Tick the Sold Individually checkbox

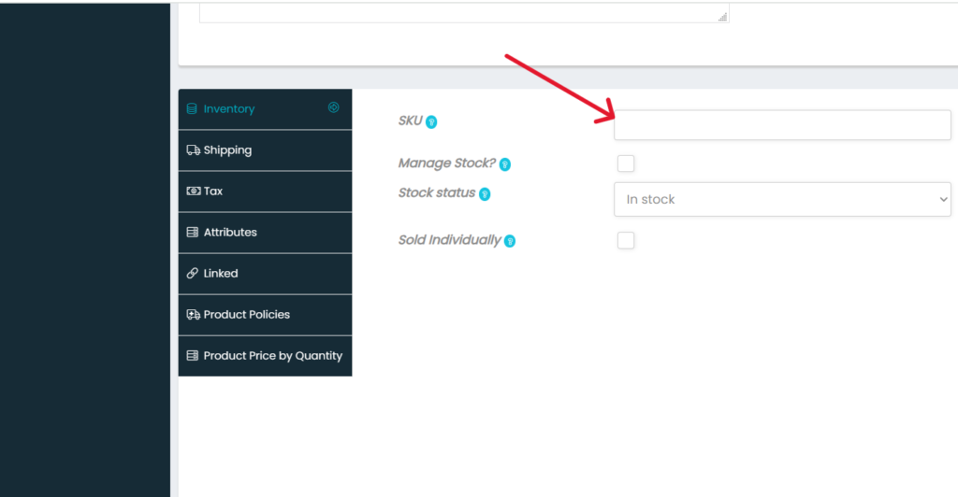626,240
